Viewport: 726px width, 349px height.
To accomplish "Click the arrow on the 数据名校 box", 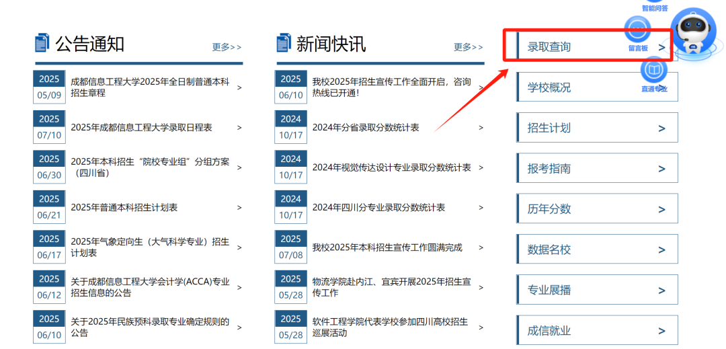I will (661, 250).
